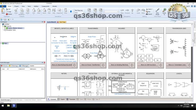Click the Up navigation arrow
The width and height of the screenshot is (196, 110).
[x=132, y=10]
